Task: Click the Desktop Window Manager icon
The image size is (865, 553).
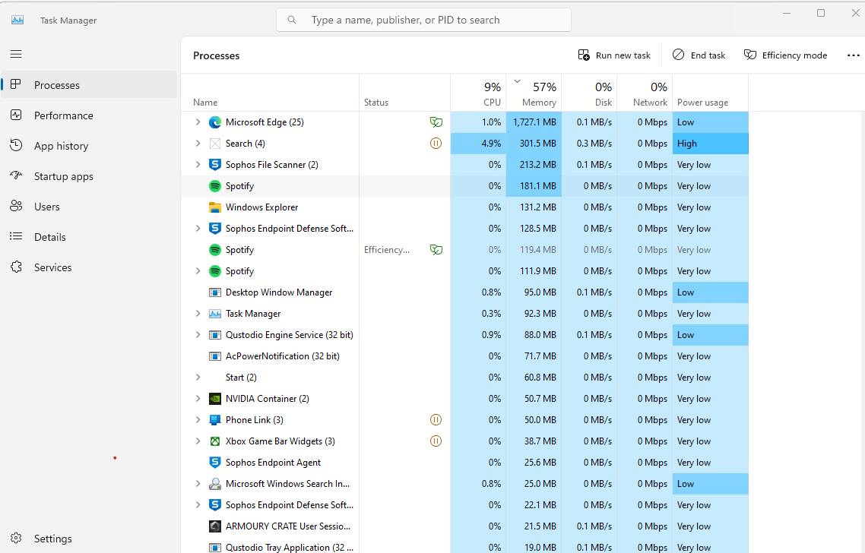Action: 215,292
